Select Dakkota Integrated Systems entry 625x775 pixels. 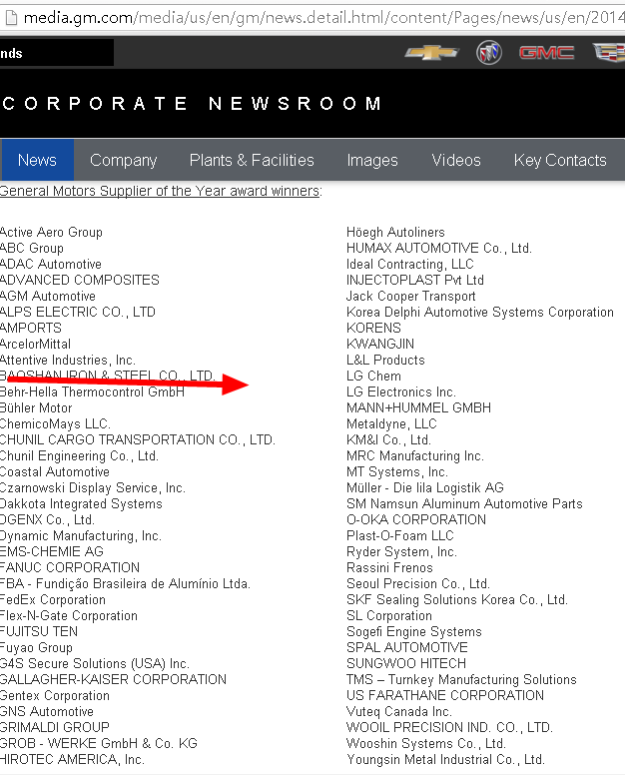tap(81, 503)
